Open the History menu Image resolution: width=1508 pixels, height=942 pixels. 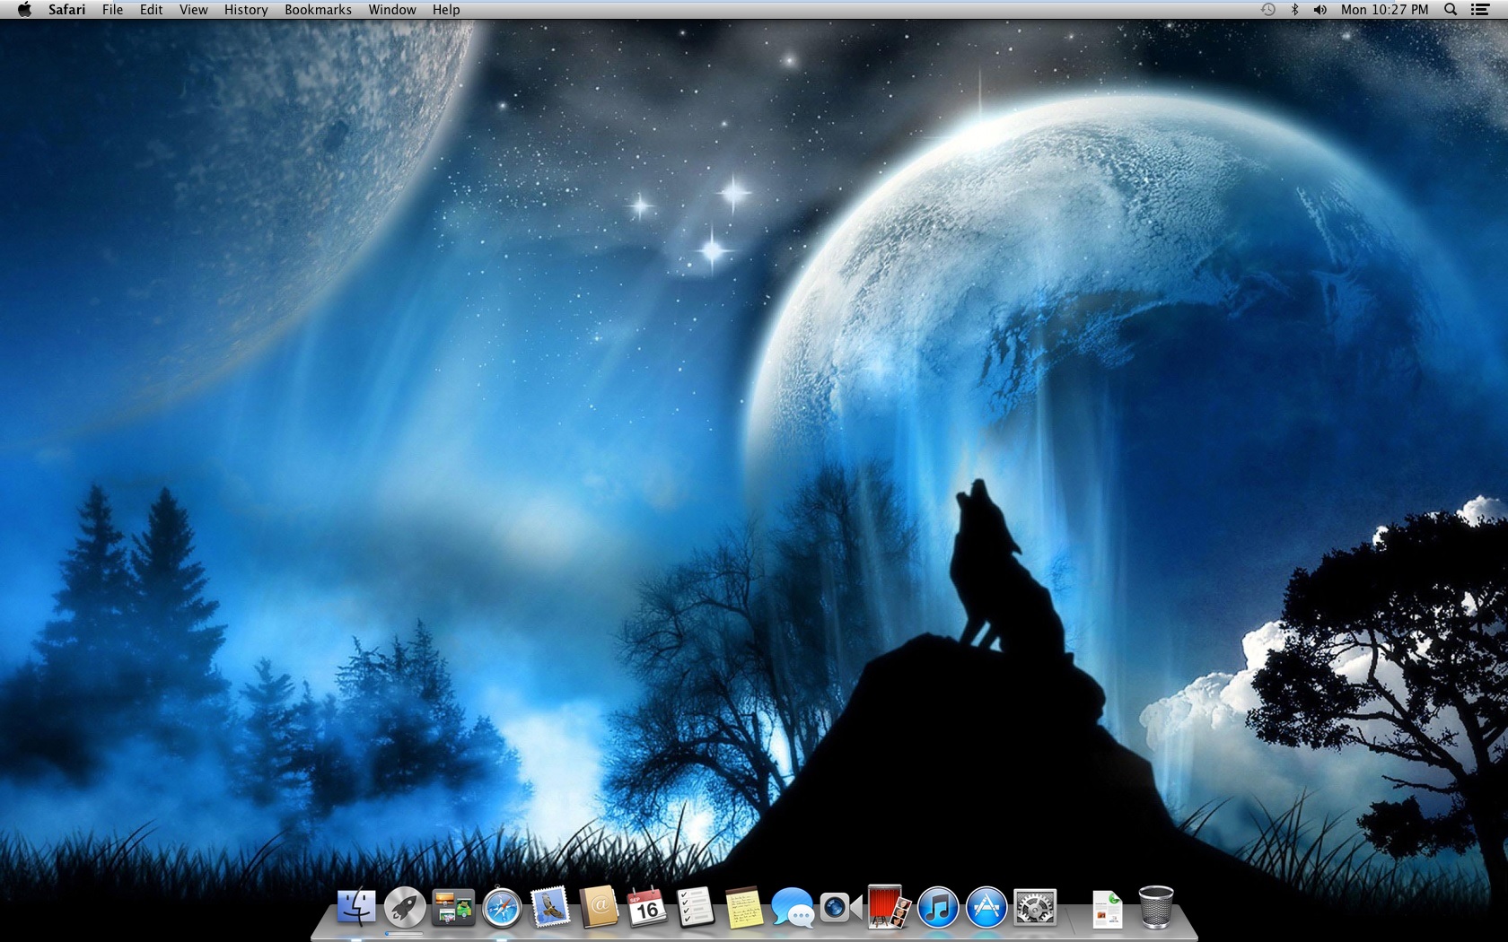click(x=246, y=10)
